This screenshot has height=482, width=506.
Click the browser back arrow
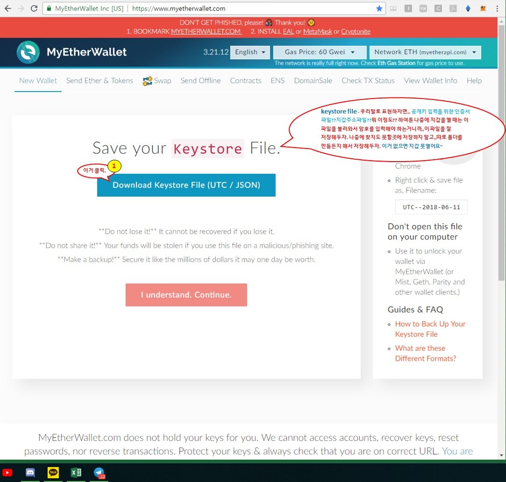point(8,8)
